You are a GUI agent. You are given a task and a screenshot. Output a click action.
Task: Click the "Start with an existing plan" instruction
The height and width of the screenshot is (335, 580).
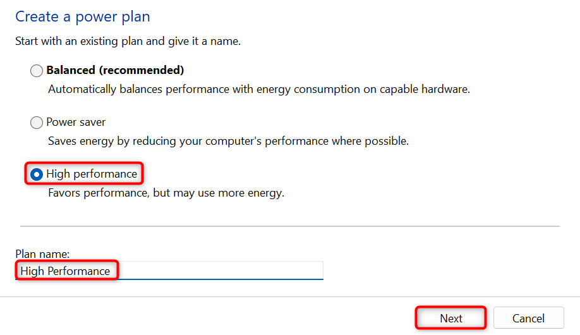(x=128, y=42)
